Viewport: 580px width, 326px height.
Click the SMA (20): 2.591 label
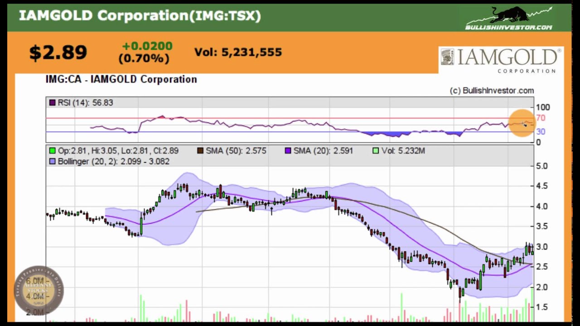(x=323, y=151)
